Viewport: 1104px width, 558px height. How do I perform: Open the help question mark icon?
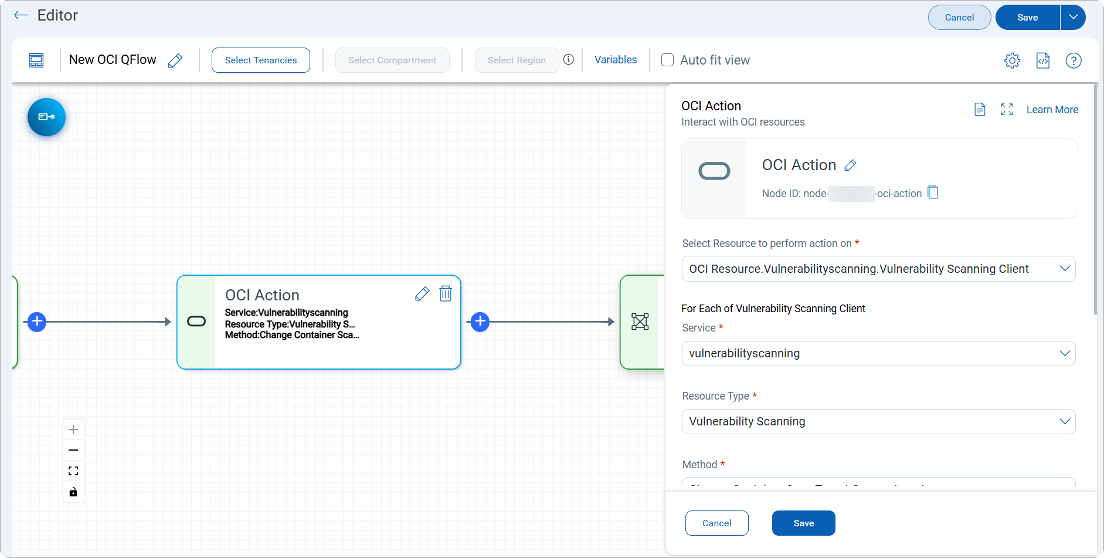click(1073, 60)
